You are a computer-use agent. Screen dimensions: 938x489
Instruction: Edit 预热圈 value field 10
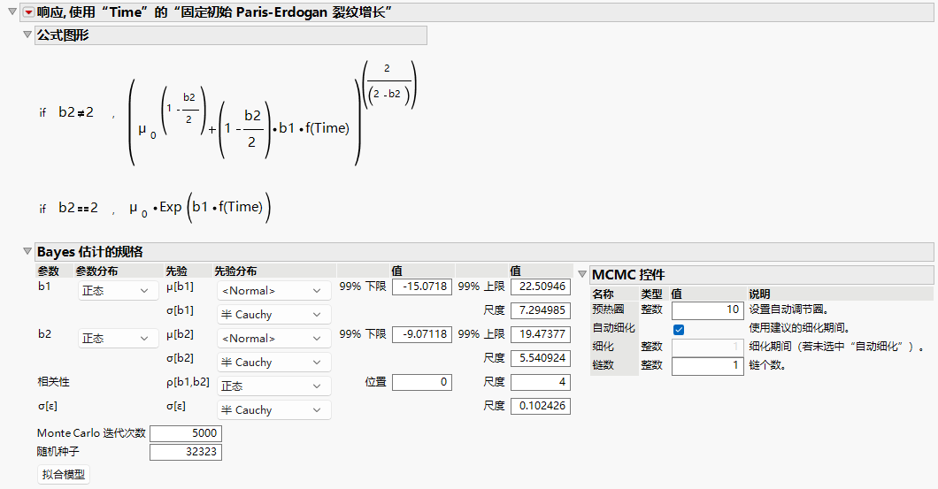(707, 310)
